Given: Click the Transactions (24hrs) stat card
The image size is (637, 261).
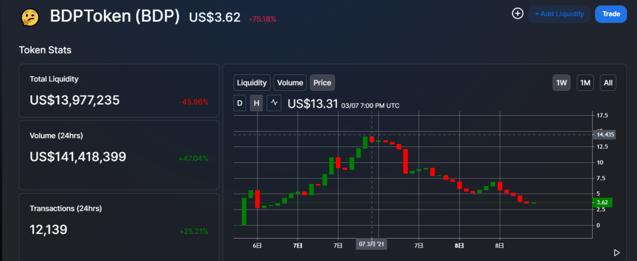Looking at the screenshot, I should pos(119,227).
